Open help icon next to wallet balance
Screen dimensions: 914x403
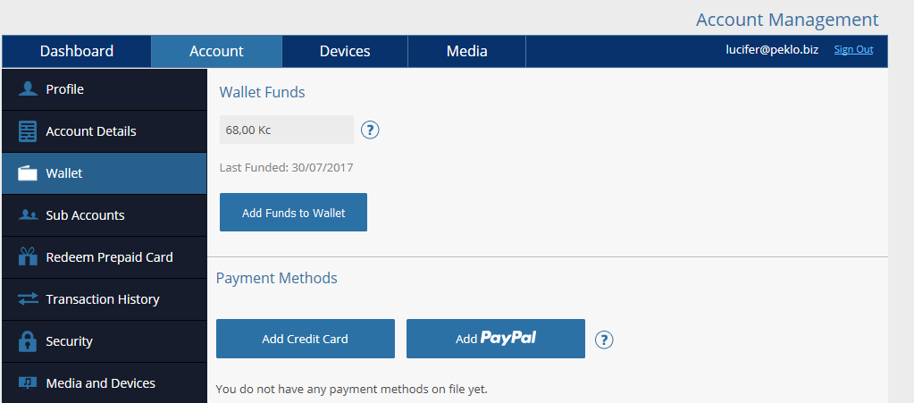tap(370, 130)
